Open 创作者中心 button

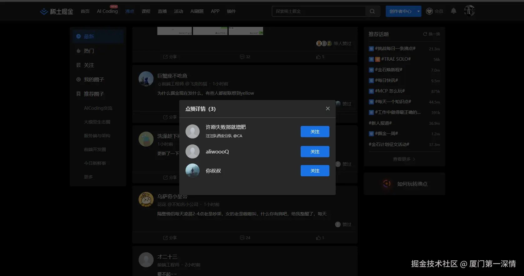(400, 11)
